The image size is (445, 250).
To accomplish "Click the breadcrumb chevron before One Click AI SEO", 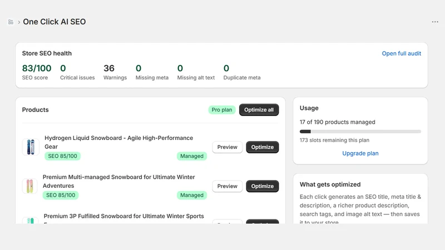I will click(x=19, y=22).
